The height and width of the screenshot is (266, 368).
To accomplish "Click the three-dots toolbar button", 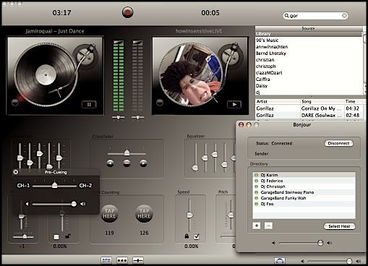I will point(122,260).
